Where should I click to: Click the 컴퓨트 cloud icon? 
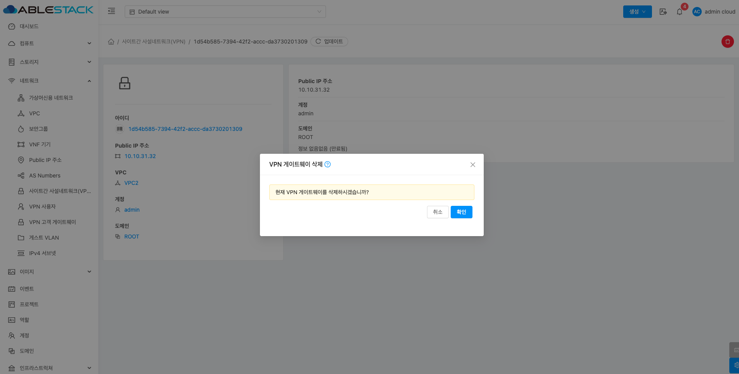coord(12,43)
